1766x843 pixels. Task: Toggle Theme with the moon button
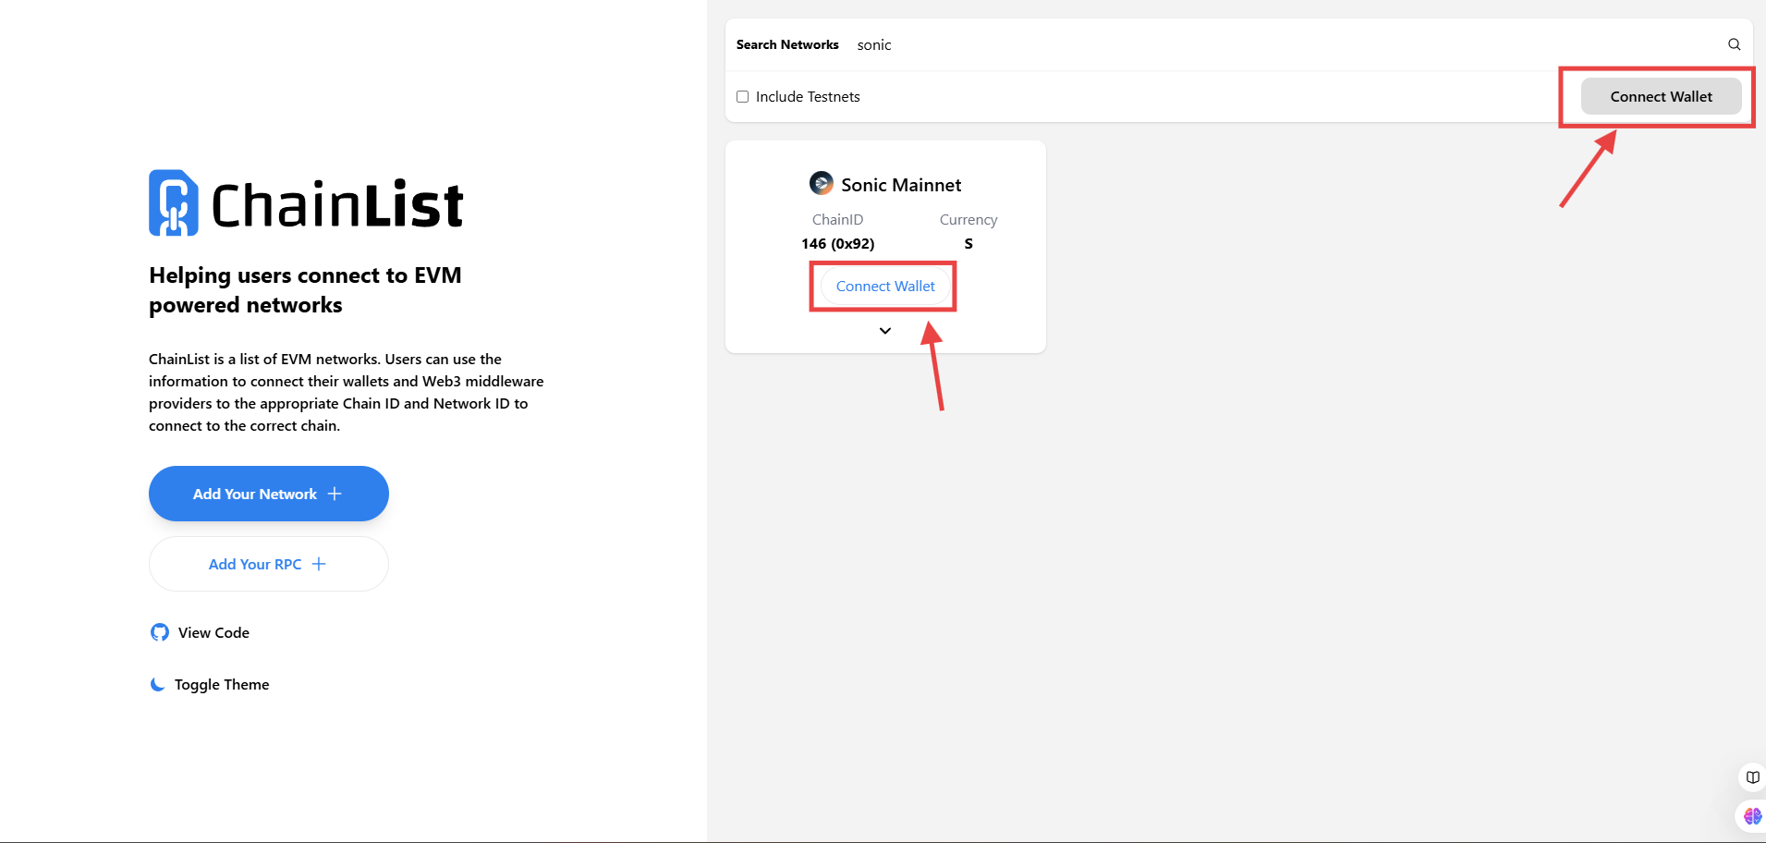[210, 684]
